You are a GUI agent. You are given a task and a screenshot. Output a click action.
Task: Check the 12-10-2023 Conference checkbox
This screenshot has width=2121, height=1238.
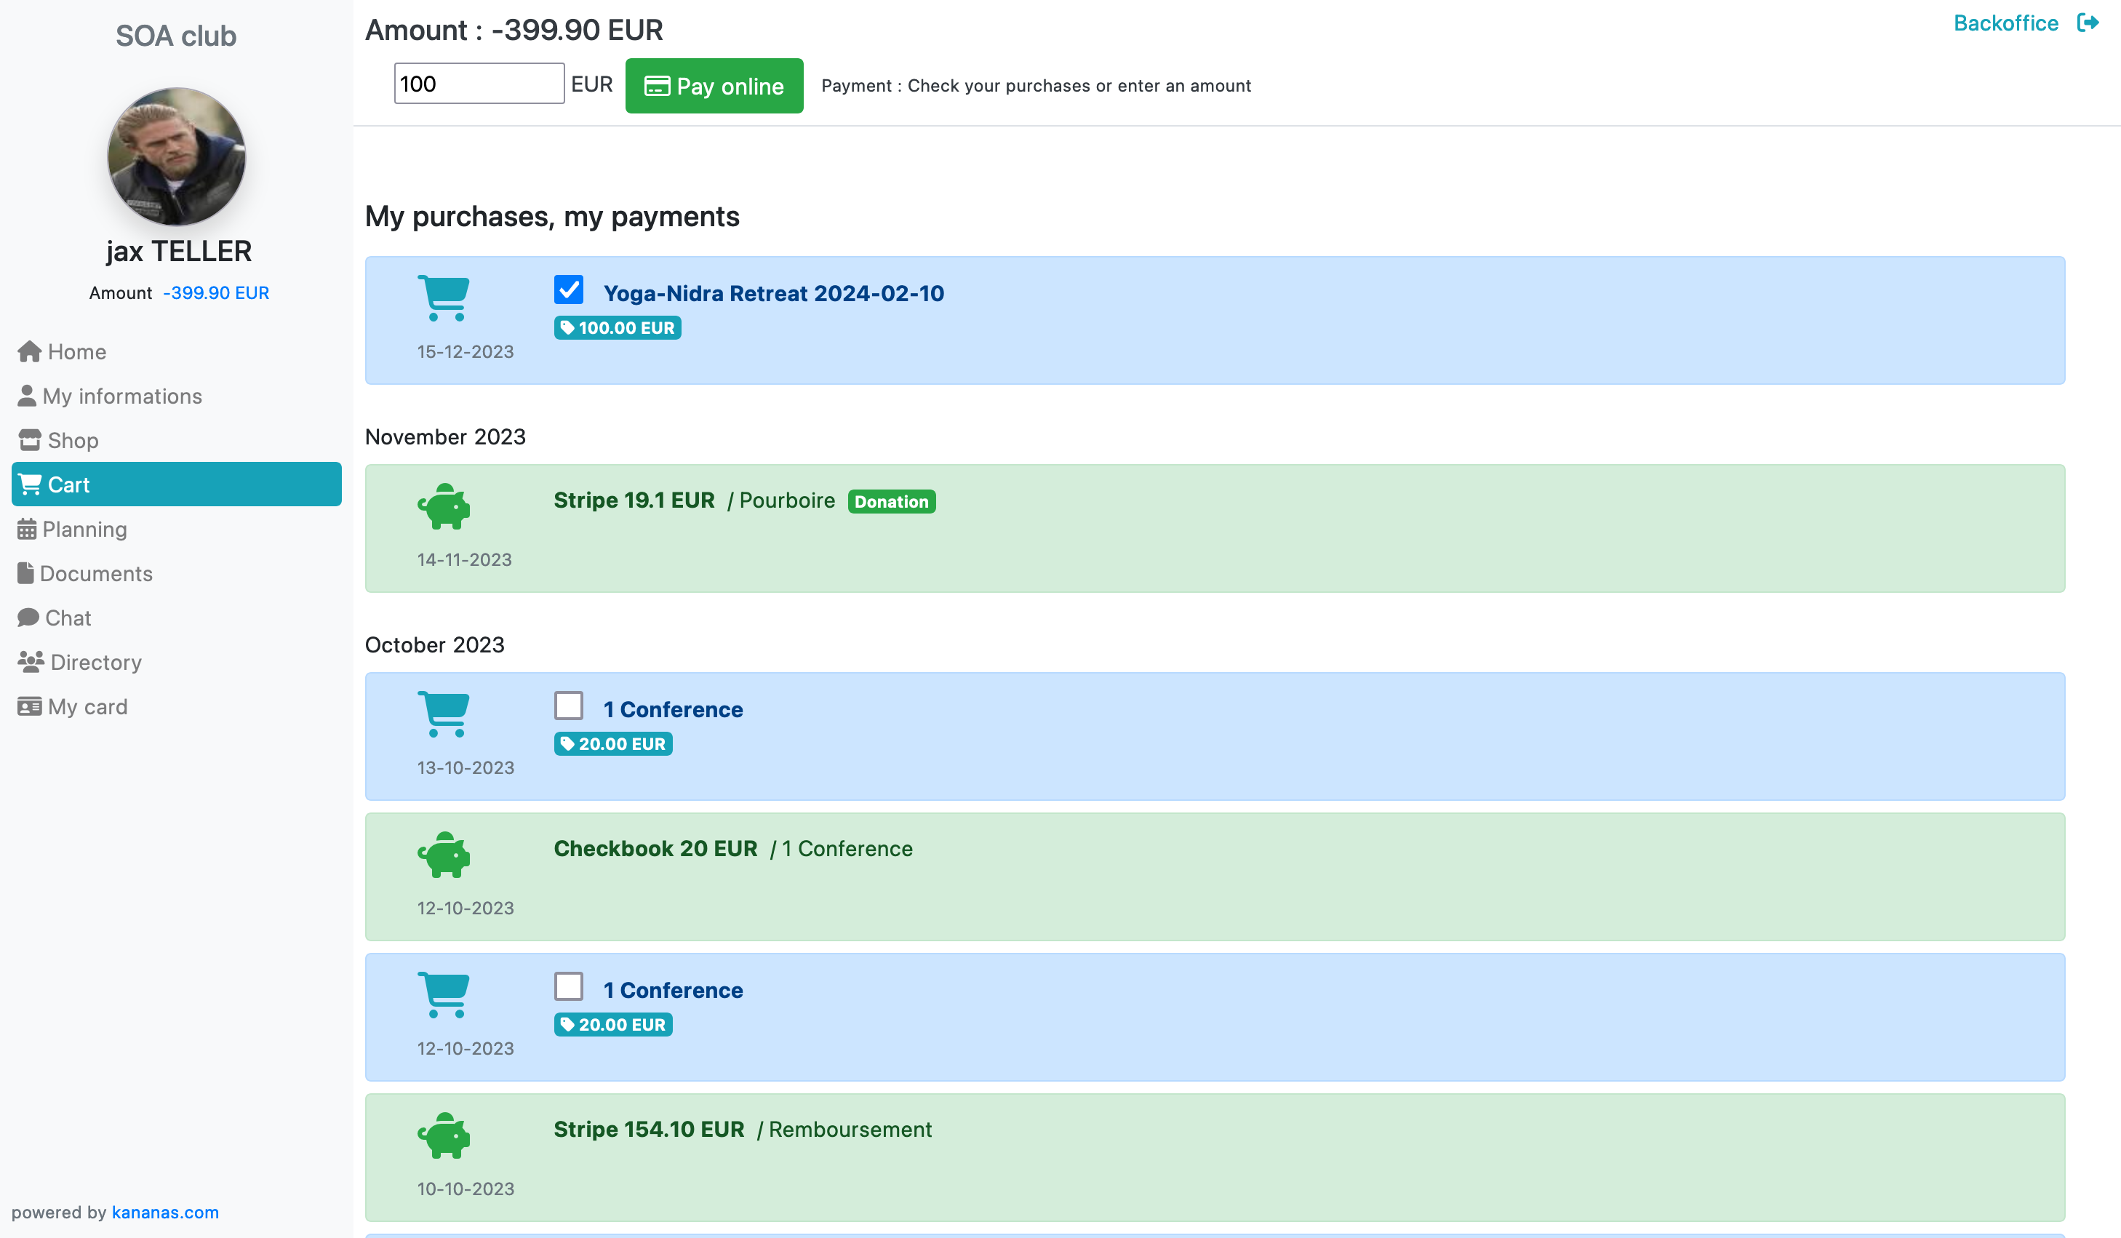coord(569,986)
